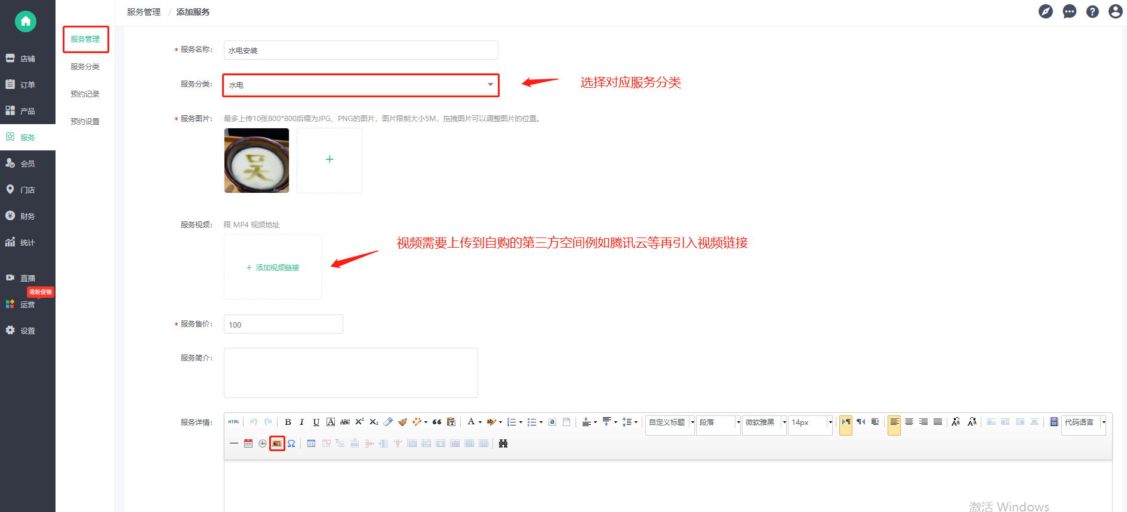Viewport: 1127px width, 512px height.
Task: Go to 订单 in the left sidebar
Action: click(27, 85)
